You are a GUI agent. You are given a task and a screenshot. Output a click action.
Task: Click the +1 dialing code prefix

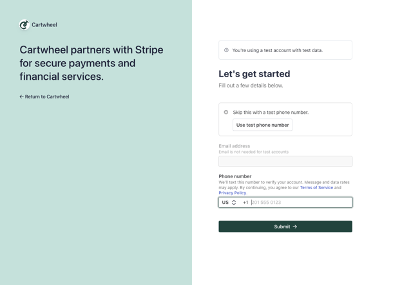coord(245,203)
